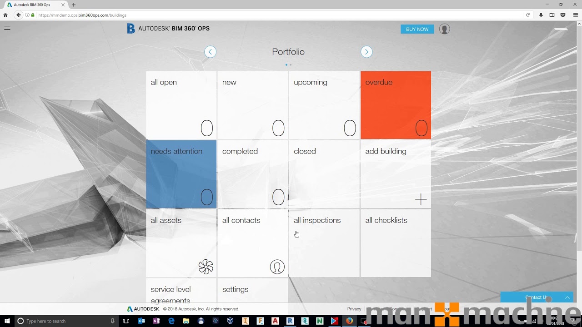The height and width of the screenshot is (327, 582).
Task: Open the 'settings' tile
Action: pos(252,290)
